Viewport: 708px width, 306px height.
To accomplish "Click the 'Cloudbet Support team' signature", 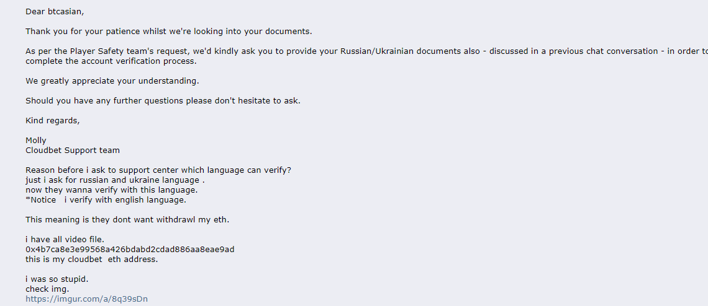I will pos(72,151).
